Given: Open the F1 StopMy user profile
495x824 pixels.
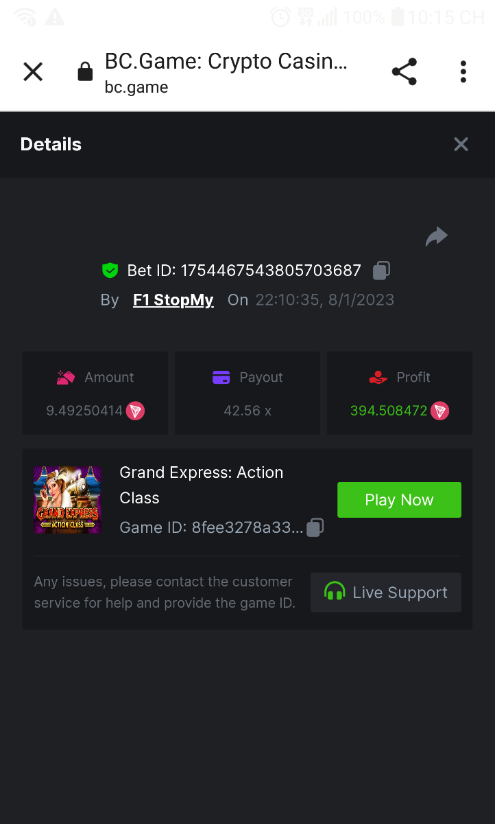Looking at the screenshot, I should (173, 300).
